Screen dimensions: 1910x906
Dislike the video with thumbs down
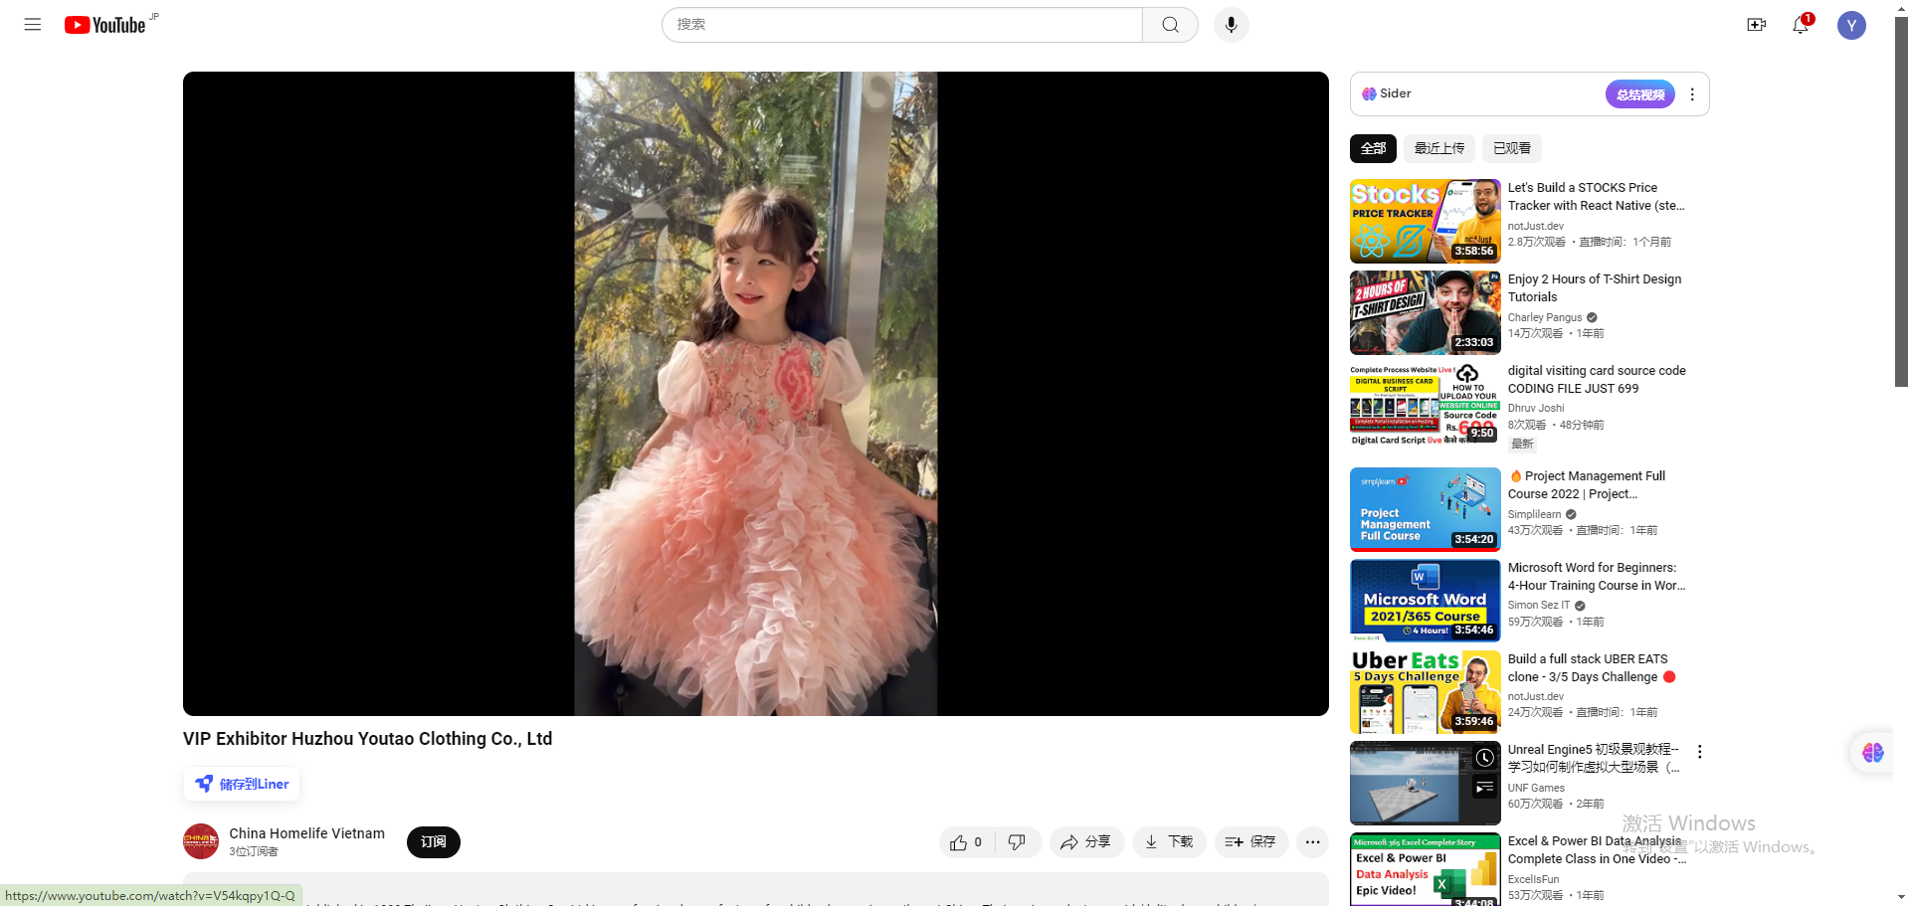[1017, 842]
